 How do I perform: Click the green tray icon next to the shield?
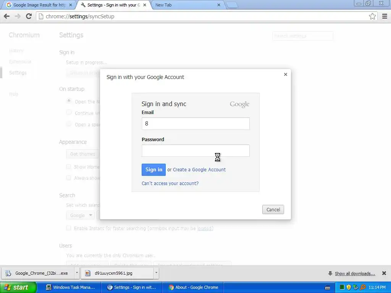(x=342, y=287)
